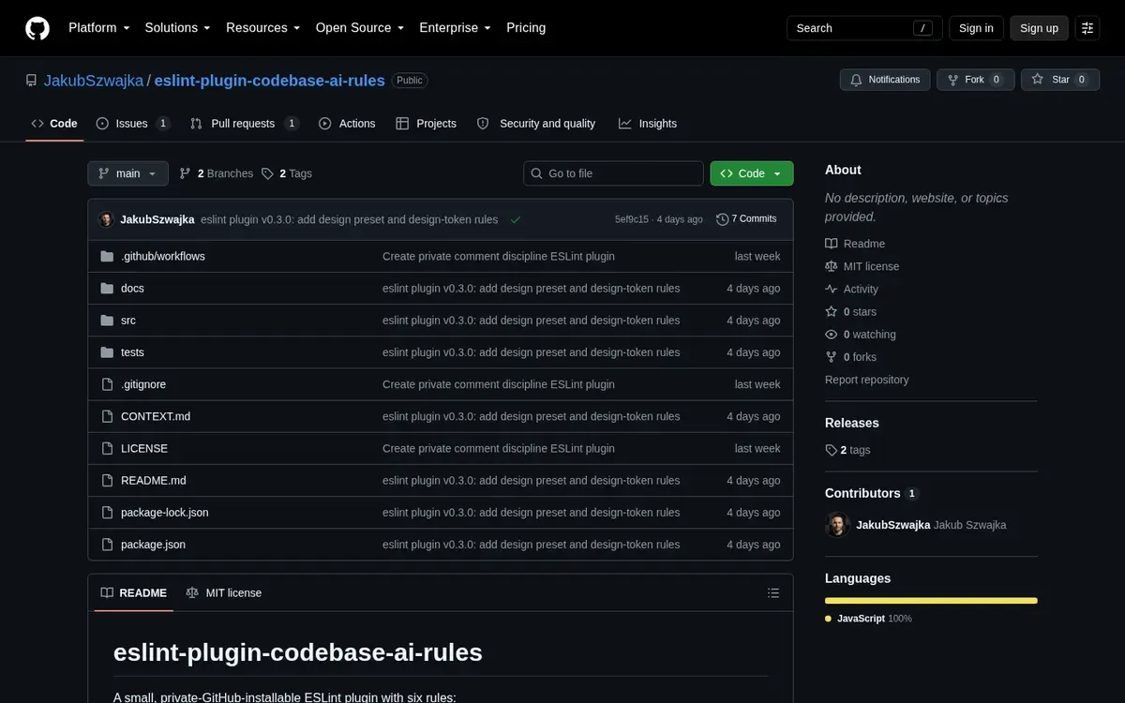Select the README tab in file panel
The image size is (1125, 703).
point(133,593)
